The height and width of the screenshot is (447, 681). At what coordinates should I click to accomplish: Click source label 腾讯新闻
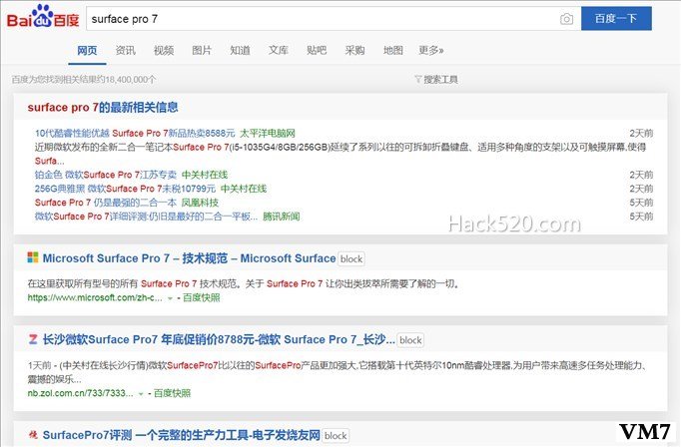[281, 217]
